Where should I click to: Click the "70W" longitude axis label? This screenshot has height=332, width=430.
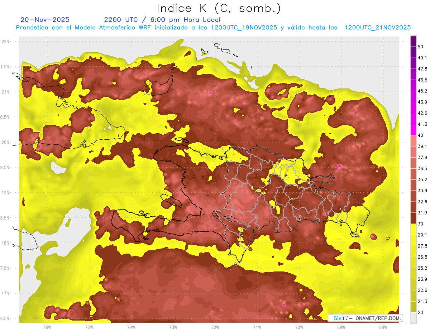pyautogui.click(x=299, y=327)
